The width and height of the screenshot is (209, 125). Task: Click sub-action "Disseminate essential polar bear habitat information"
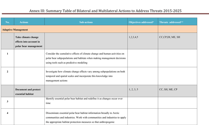tap(86, 117)
